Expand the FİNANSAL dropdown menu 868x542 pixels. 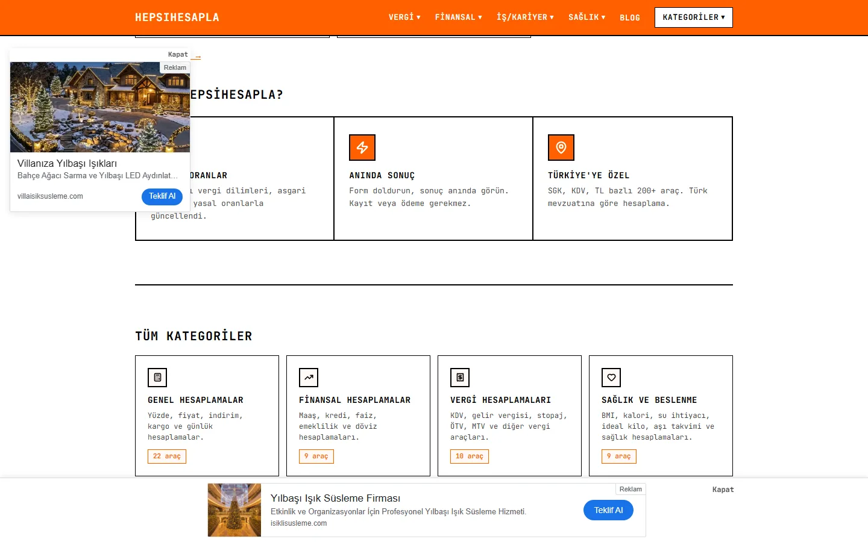point(459,17)
